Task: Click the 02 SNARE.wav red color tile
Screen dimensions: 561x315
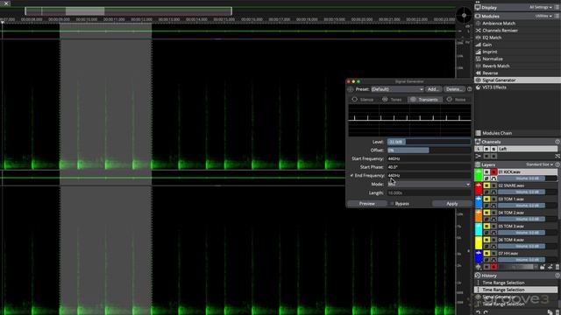Action: pyautogui.click(x=479, y=189)
